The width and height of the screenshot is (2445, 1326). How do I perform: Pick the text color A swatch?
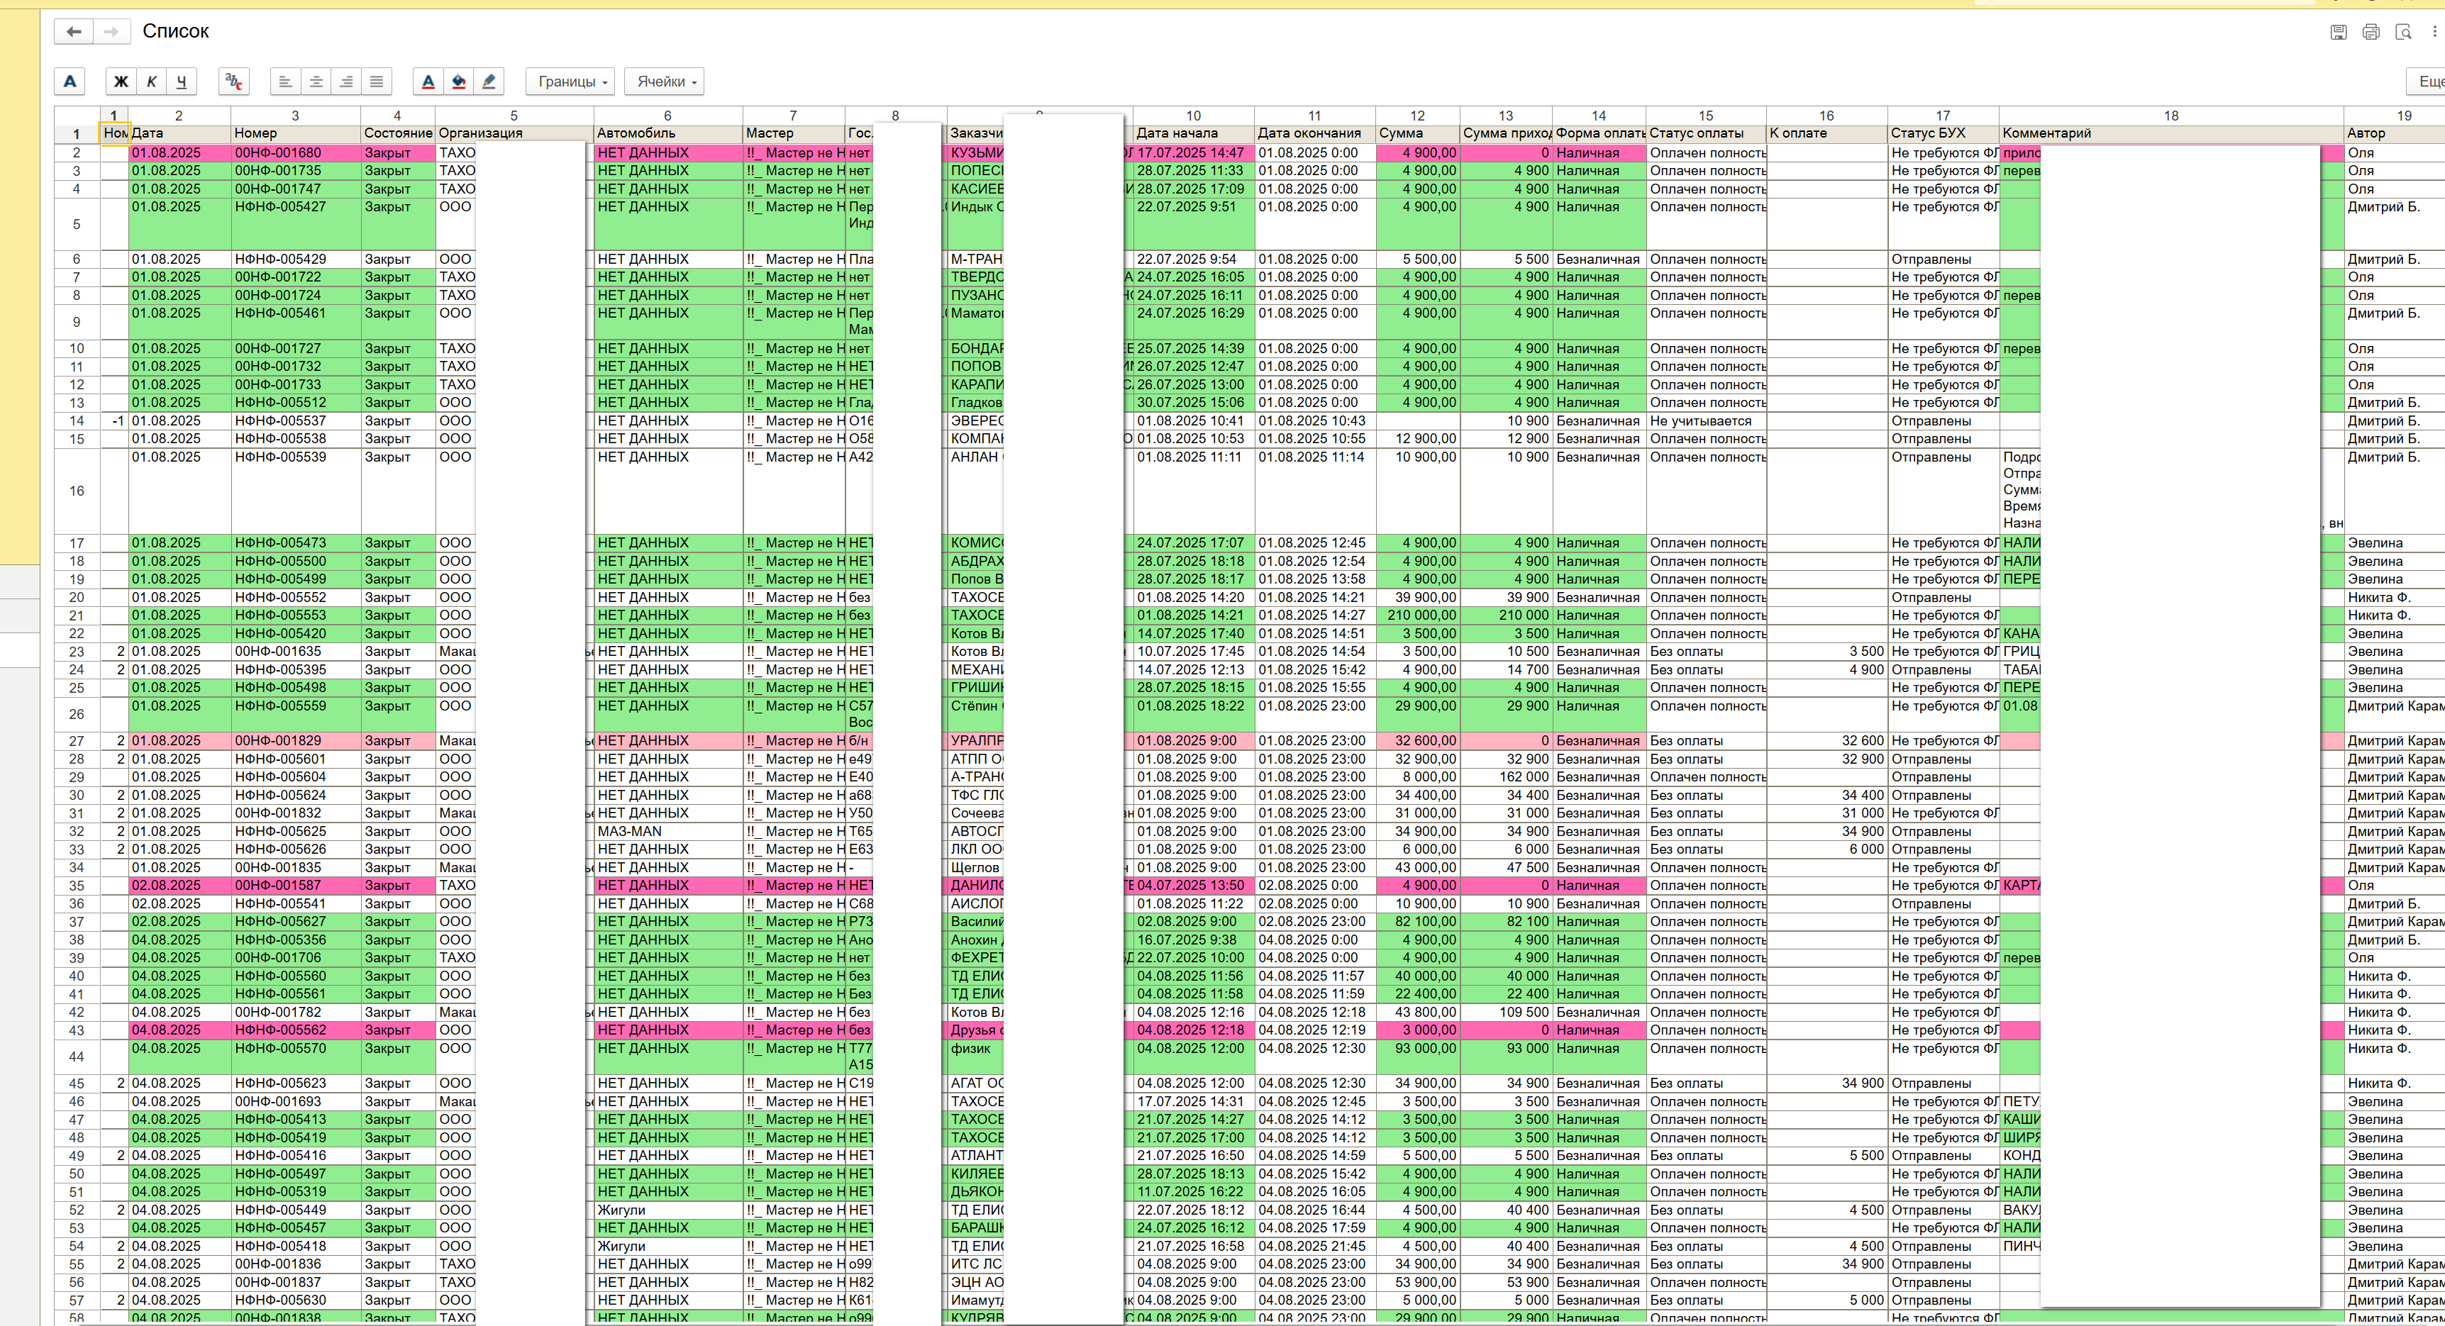[x=428, y=82]
